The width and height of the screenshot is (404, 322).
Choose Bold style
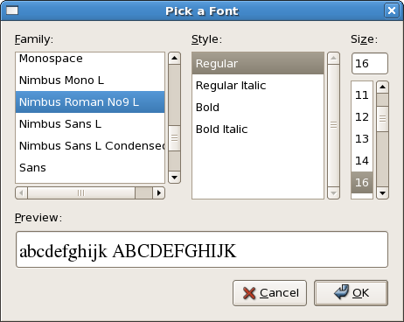(258, 108)
